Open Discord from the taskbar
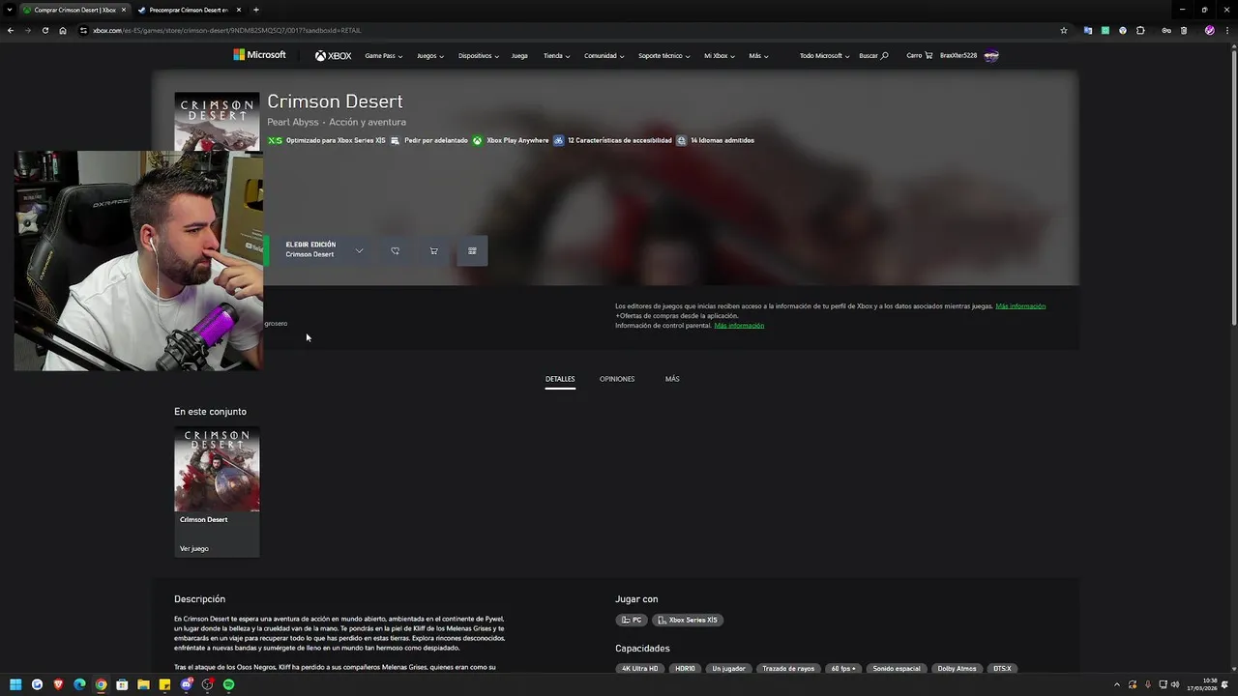The width and height of the screenshot is (1238, 696). tap(186, 684)
